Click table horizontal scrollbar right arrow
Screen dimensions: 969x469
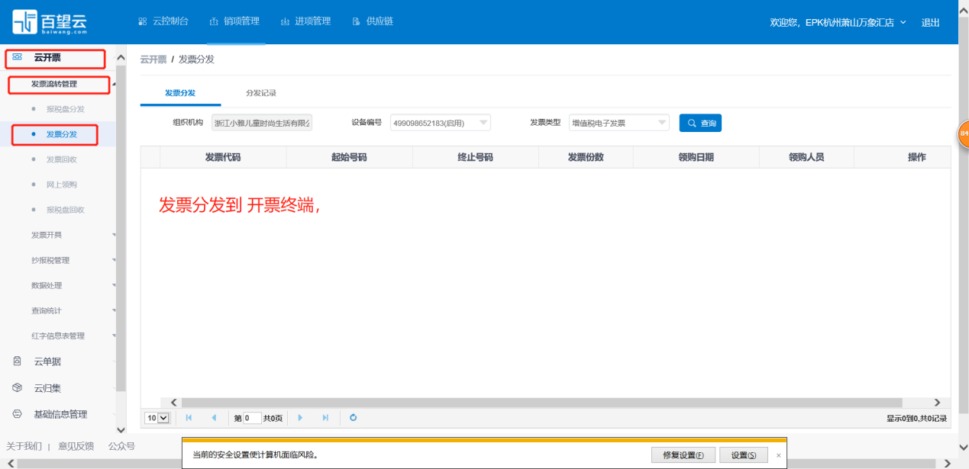pyautogui.click(x=937, y=402)
